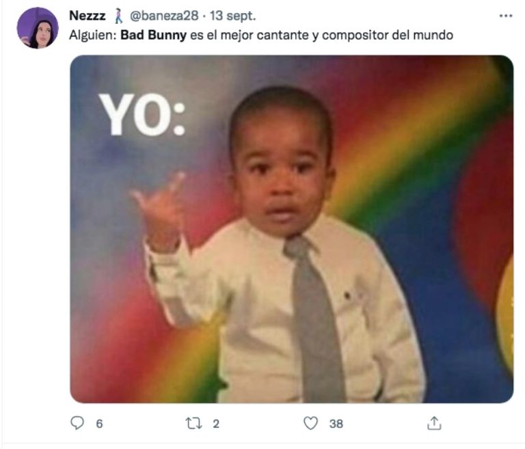
Task: Open the three-dot more options menu
Action: [x=506, y=16]
